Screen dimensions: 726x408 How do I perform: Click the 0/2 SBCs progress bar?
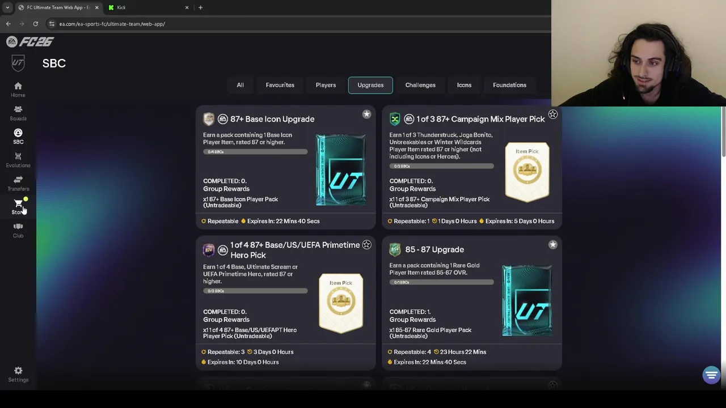click(x=441, y=166)
